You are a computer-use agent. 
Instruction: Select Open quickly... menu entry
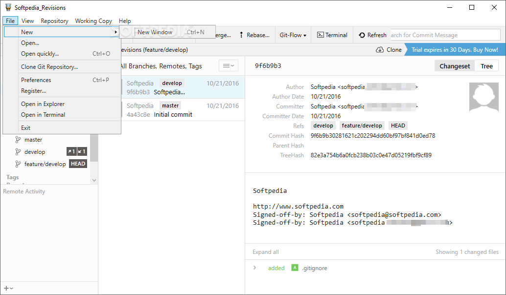62,54
